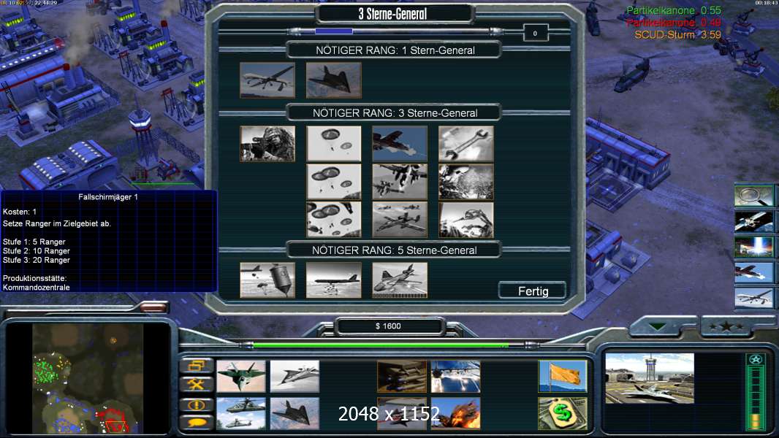Click NÖTIGER RANG: 5 Sterne-General header
Viewport: 779px width, 438px height.
(395, 250)
